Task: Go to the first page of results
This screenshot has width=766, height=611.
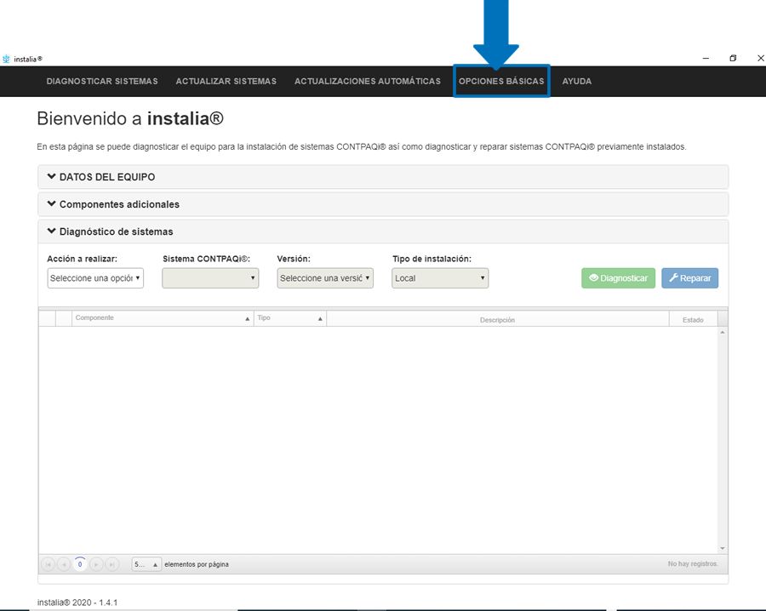Action: (48, 564)
